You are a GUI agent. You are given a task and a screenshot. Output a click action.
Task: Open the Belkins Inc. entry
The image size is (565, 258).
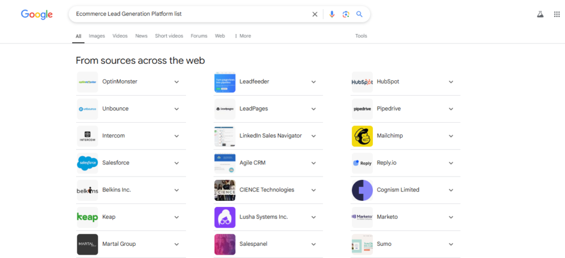pyautogui.click(x=131, y=190)
